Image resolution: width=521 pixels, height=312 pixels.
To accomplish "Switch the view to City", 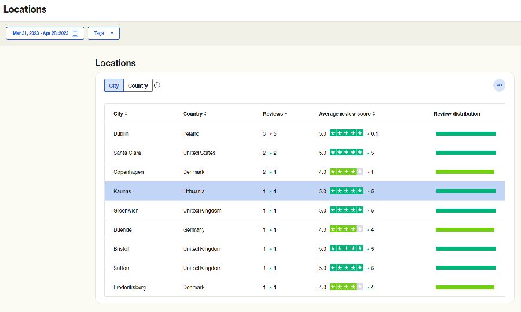I will coord(114,86).
